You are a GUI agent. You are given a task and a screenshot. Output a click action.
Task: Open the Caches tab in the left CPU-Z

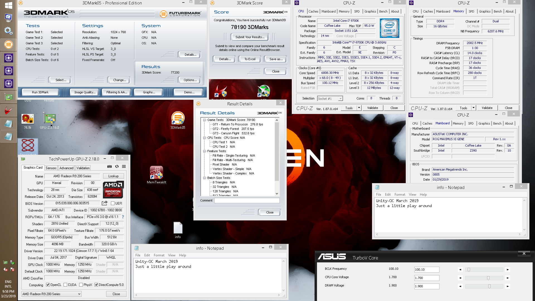(x=313, y=11)
